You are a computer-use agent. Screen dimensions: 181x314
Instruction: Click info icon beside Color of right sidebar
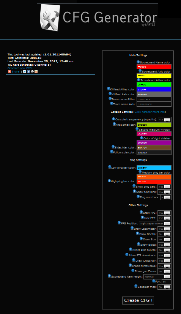[x=142, y=138]
